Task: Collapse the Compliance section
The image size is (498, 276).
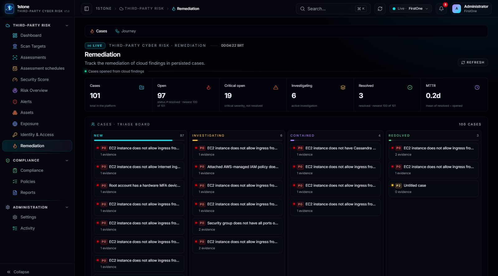Action: [67, 161]
